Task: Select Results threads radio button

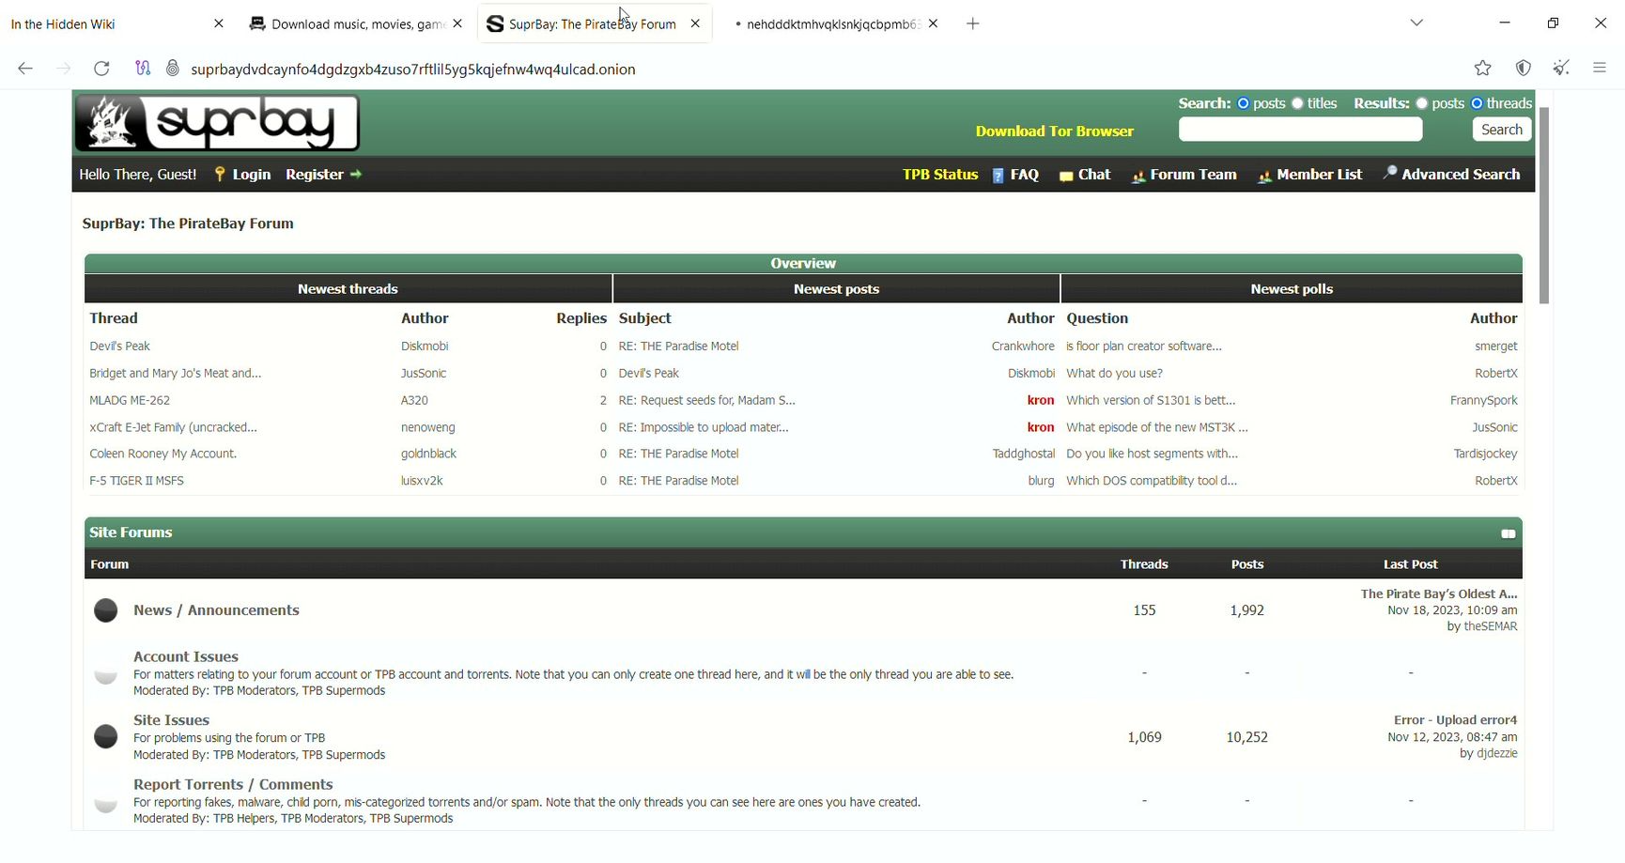Action: (1477, 103)
